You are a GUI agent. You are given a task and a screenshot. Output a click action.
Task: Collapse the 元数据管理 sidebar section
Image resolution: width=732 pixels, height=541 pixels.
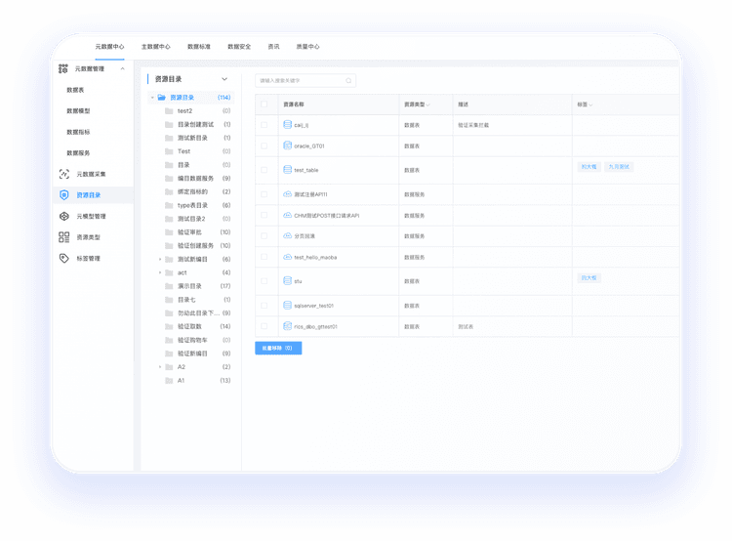[x=122, y=69]
